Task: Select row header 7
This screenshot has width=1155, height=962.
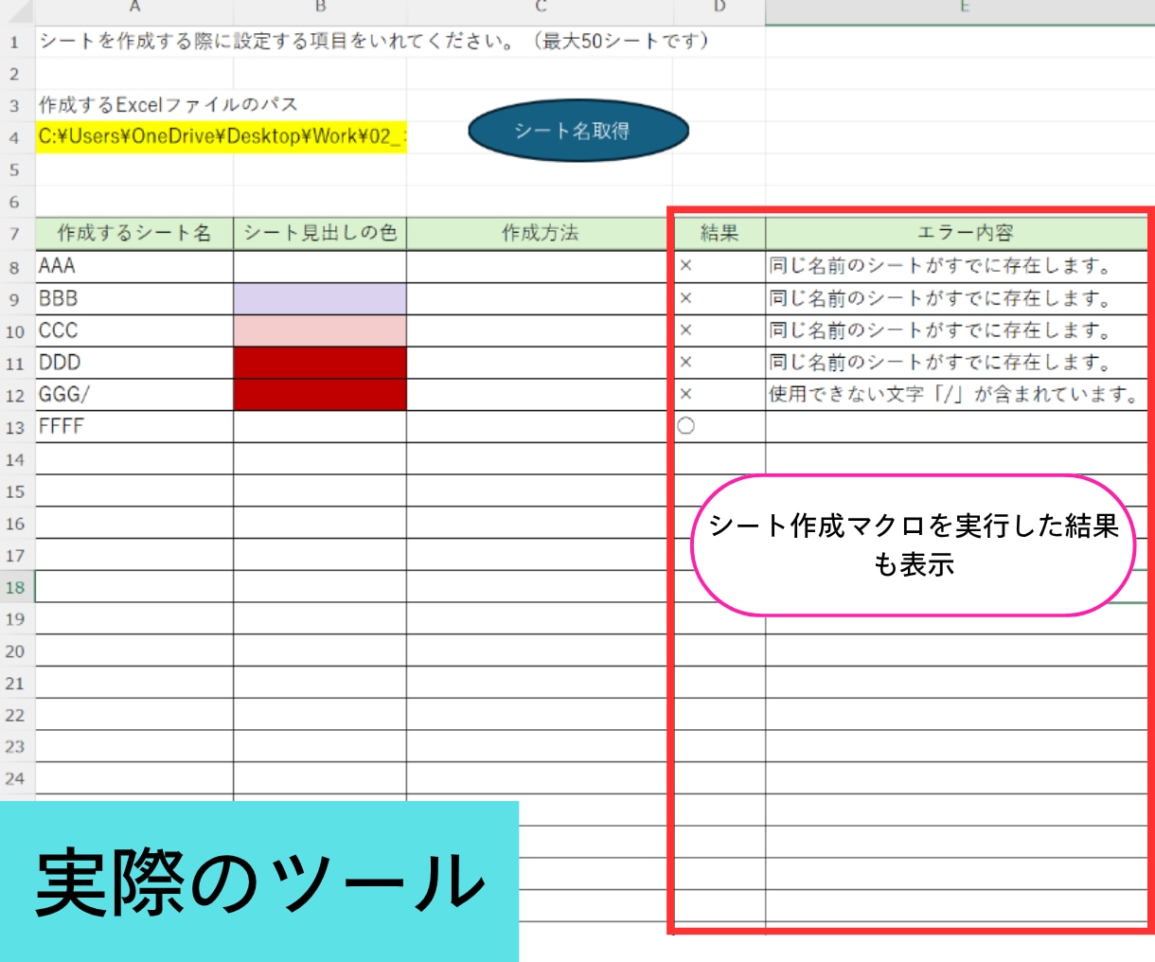Action: pos(16,234)
